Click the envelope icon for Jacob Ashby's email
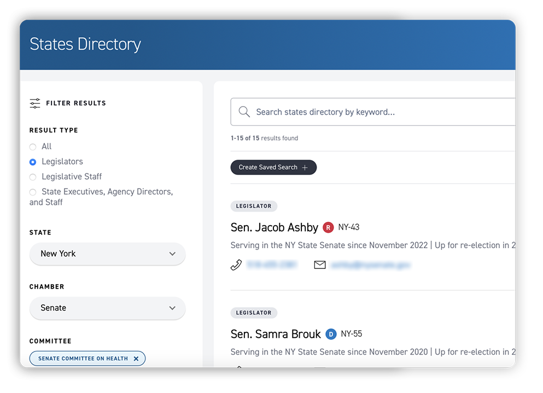This screenshot has width=543, height=393. (x=320, y=265)
